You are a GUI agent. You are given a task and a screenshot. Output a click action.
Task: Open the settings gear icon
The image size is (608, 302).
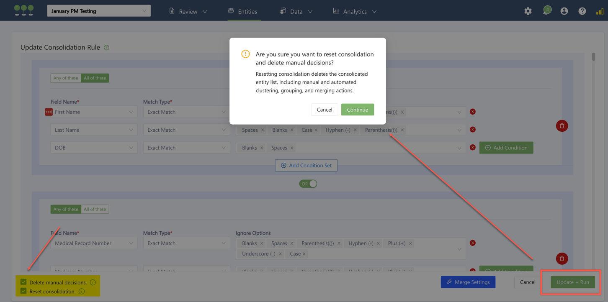(528, 11)
